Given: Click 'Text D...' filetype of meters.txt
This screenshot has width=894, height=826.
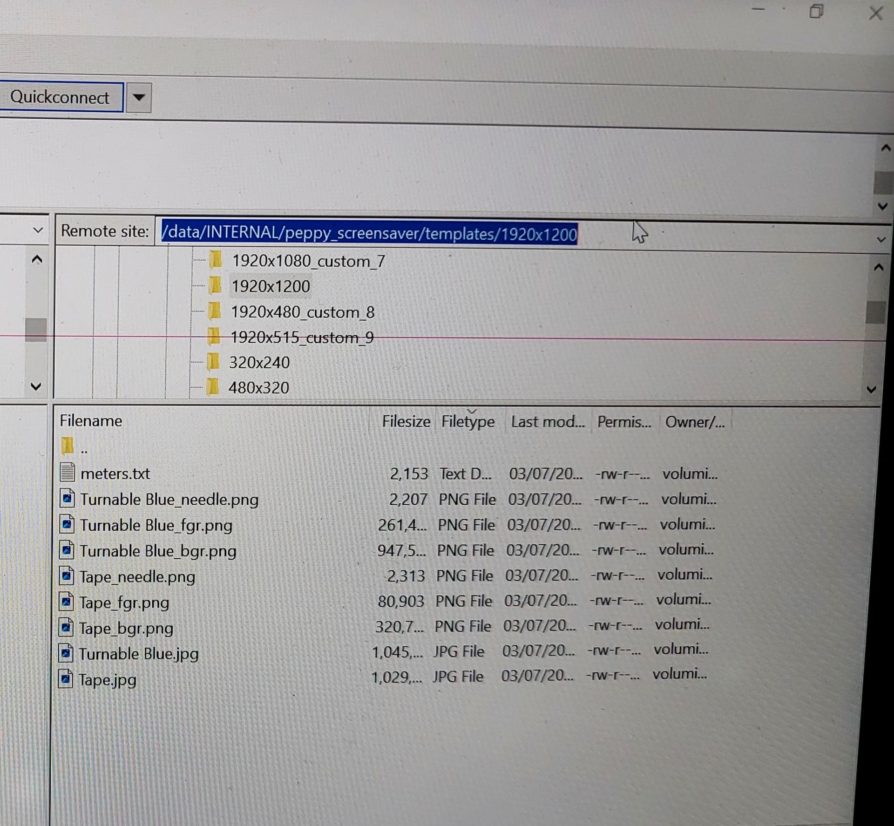Looking at the screenshot, I should click(x=465, y=474).
